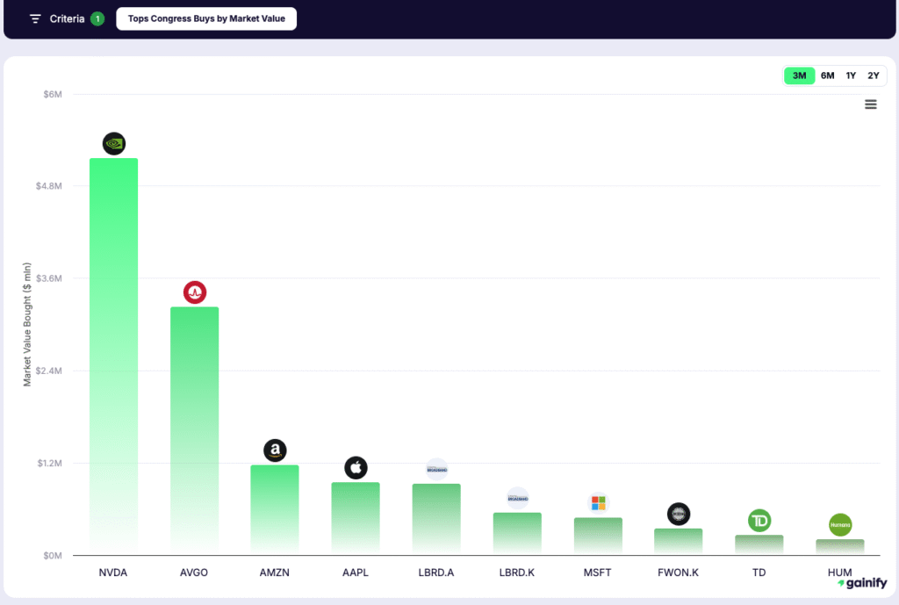Click the gainify logo
This screenshot has height=605, width=899.
[862, 583]
